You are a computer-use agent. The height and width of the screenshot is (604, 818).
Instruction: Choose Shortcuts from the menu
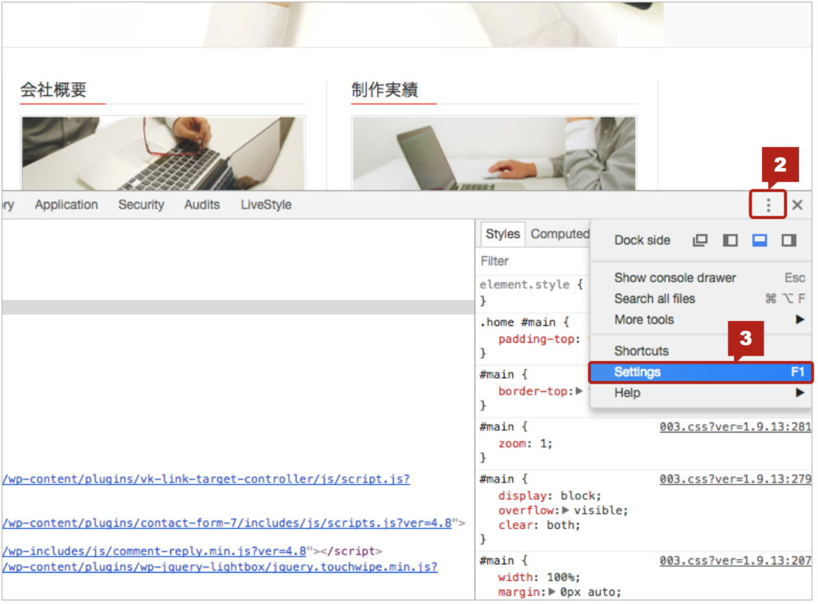tap(701, 351)
